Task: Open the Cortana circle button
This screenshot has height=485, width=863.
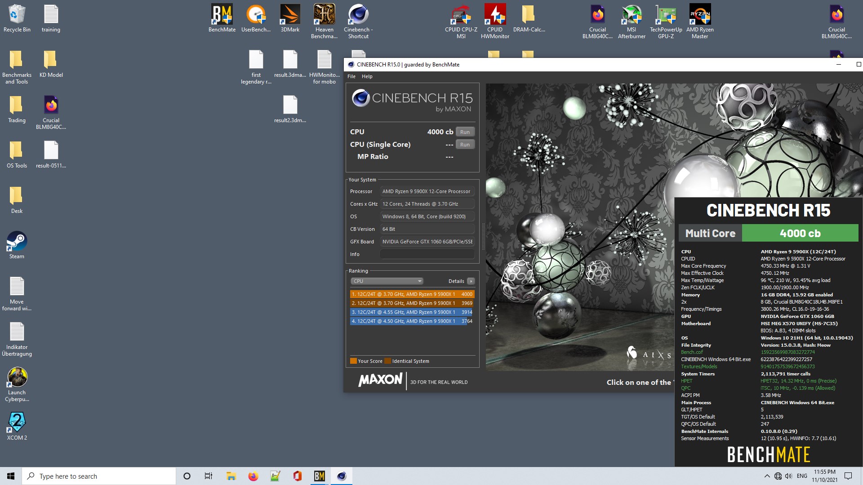Action: tap(187, 476)
